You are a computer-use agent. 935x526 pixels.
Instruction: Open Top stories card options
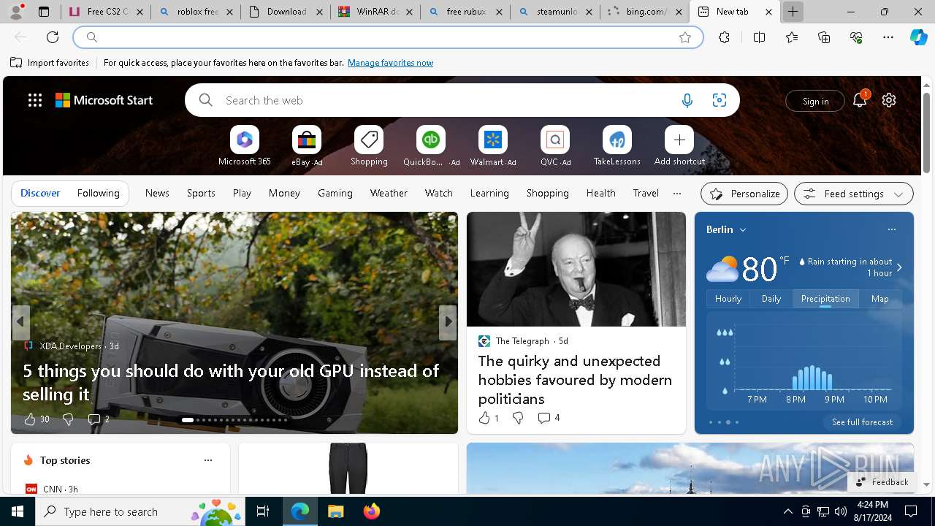coord(208,460)
